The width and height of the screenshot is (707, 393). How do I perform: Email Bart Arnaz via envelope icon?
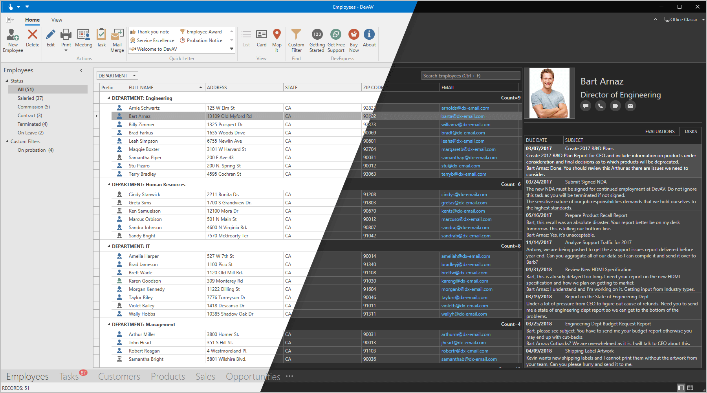point(630,106)
